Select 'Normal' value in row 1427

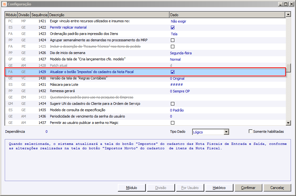coord(175,59)
